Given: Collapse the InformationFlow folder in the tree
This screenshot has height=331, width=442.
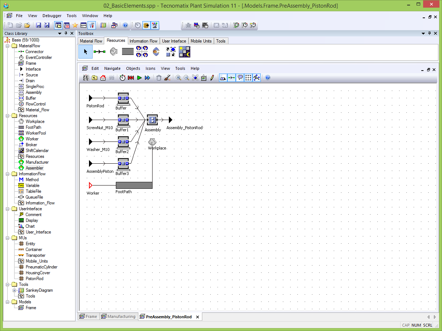Looking at the screenshot, I should [x=8, y=174].
